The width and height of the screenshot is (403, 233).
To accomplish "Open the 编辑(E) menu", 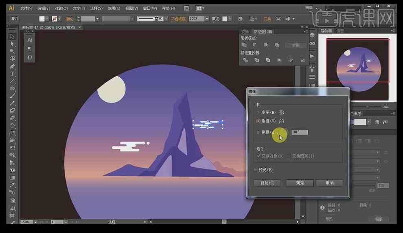I will click(x=44, y=8).
